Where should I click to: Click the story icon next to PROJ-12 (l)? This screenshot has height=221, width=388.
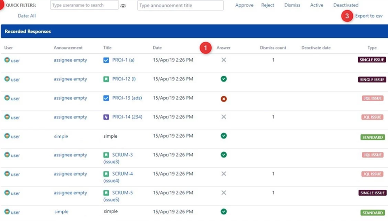[x=106, y=79]
